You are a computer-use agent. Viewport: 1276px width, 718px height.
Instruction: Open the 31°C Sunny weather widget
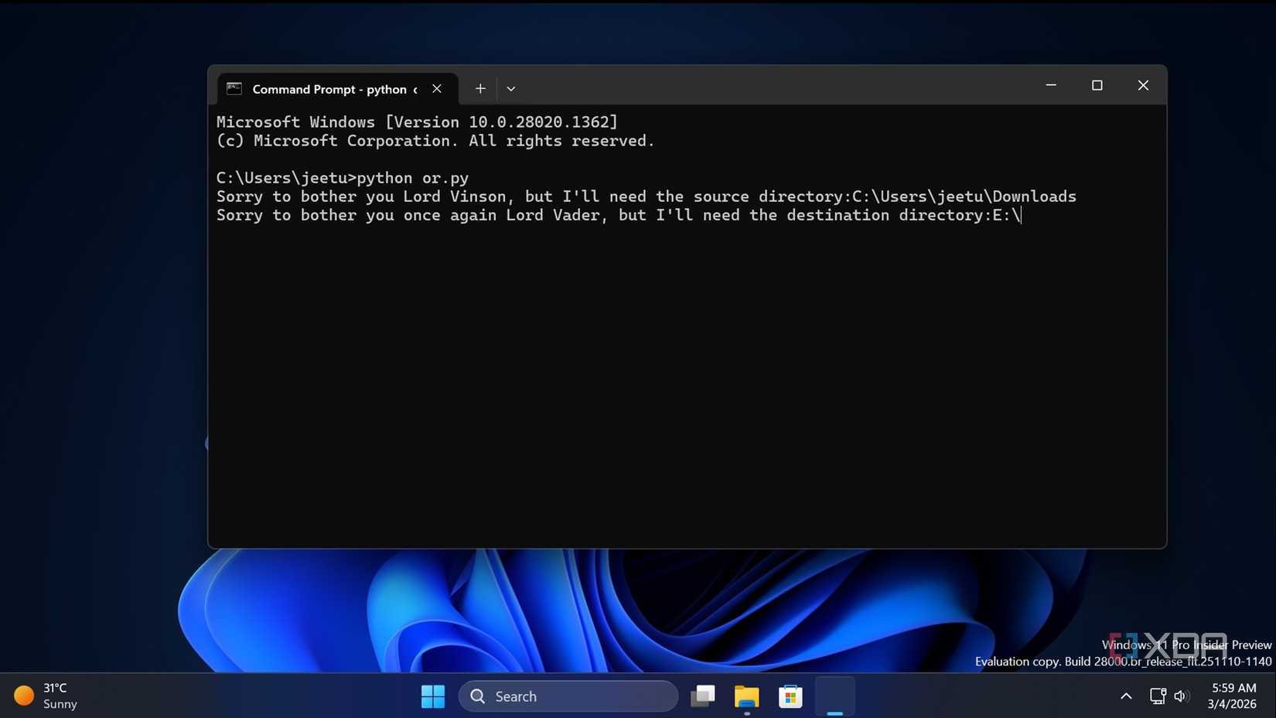(x=46, y=696)
